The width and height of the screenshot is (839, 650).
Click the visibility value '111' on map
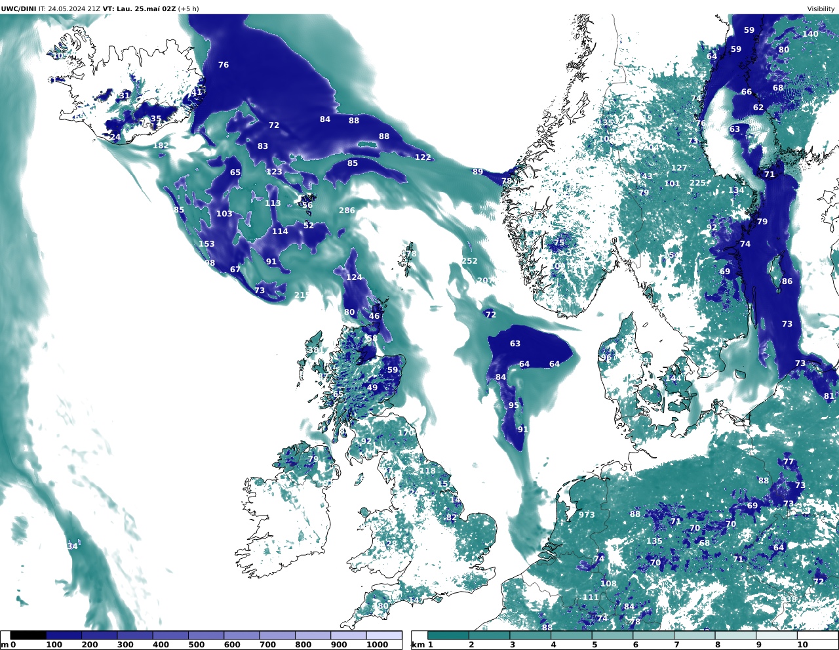point(591,598)
